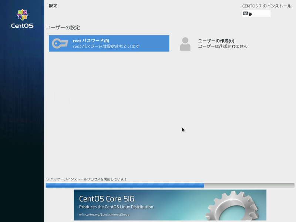296x222 pixels.
Task: Click the CentOS Core SIG banner
Action: pyautogui.click(x=170, y=205)
